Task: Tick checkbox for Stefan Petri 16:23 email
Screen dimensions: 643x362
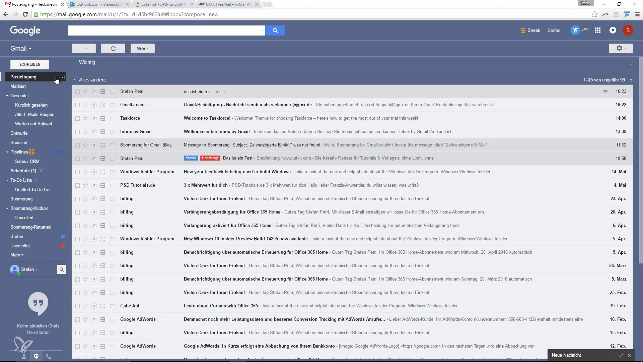Action: tap(77, 92)
